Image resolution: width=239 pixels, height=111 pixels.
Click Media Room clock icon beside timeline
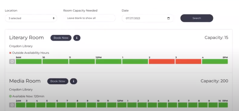(x=12, y=105)
